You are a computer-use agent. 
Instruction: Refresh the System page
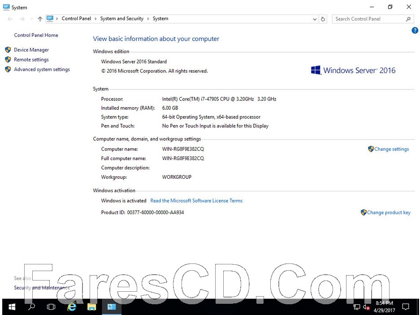[x=323, y=19]
